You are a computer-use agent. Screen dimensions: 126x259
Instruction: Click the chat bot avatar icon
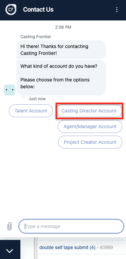coord(10,90)
